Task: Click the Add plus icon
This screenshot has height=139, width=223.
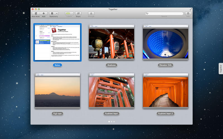Action: [x=43, y=13]
